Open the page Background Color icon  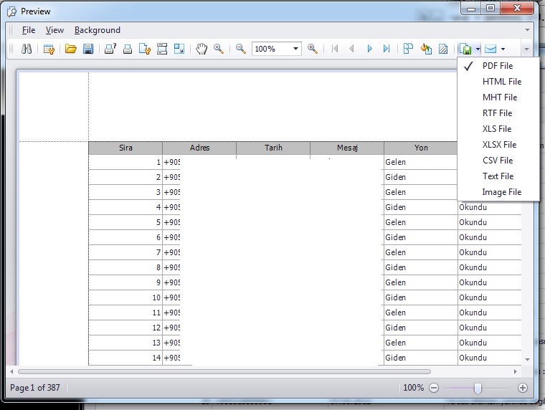click(x=426, y=49)
